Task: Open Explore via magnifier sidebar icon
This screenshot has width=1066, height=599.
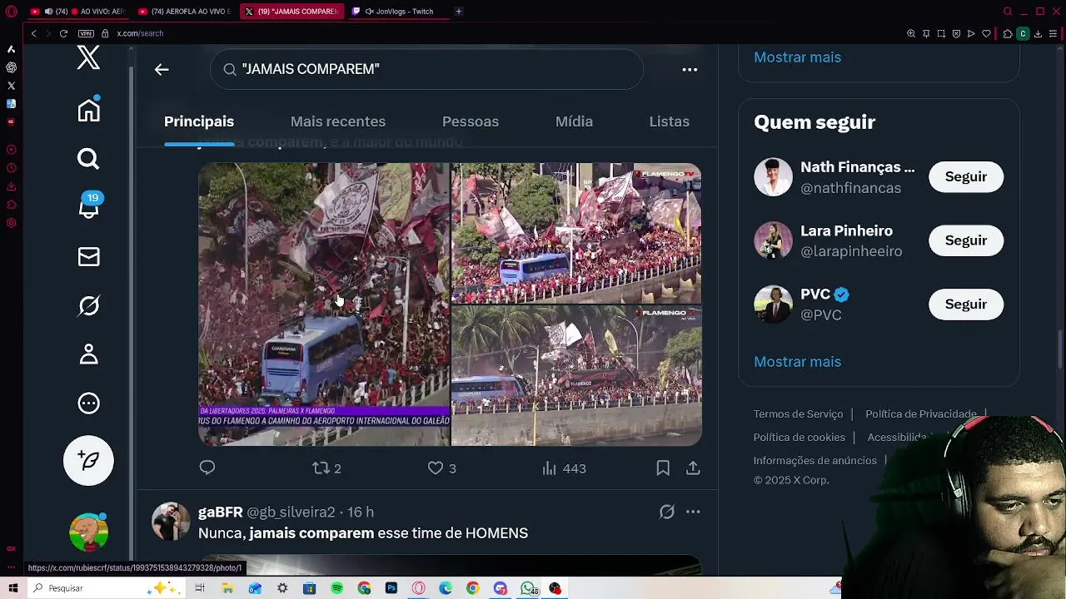Action: 88,159
